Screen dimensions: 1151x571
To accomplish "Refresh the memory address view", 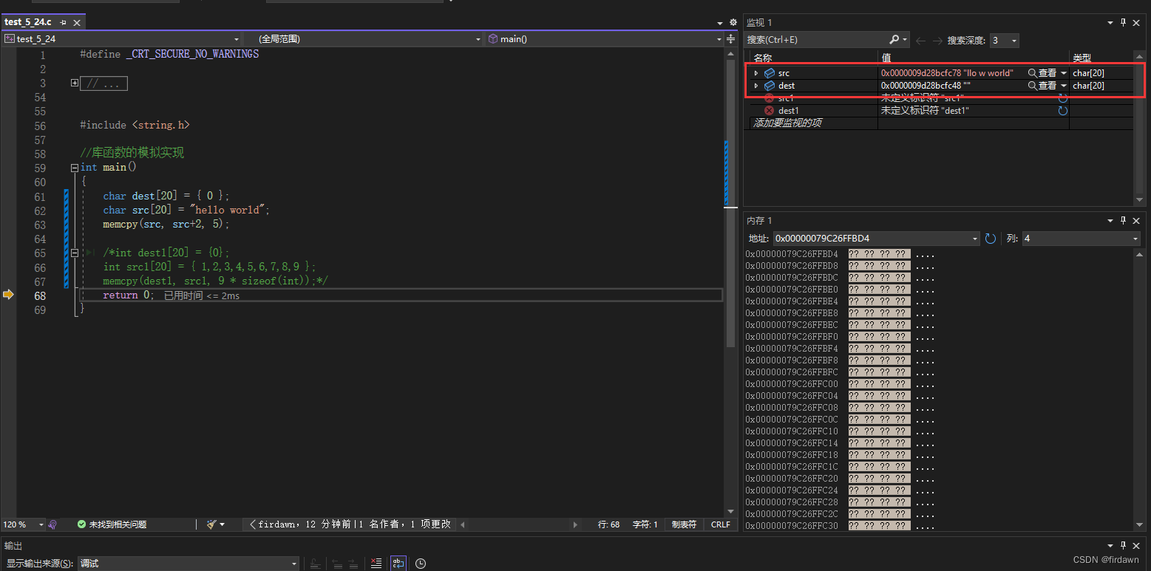I will coord(991,239).
